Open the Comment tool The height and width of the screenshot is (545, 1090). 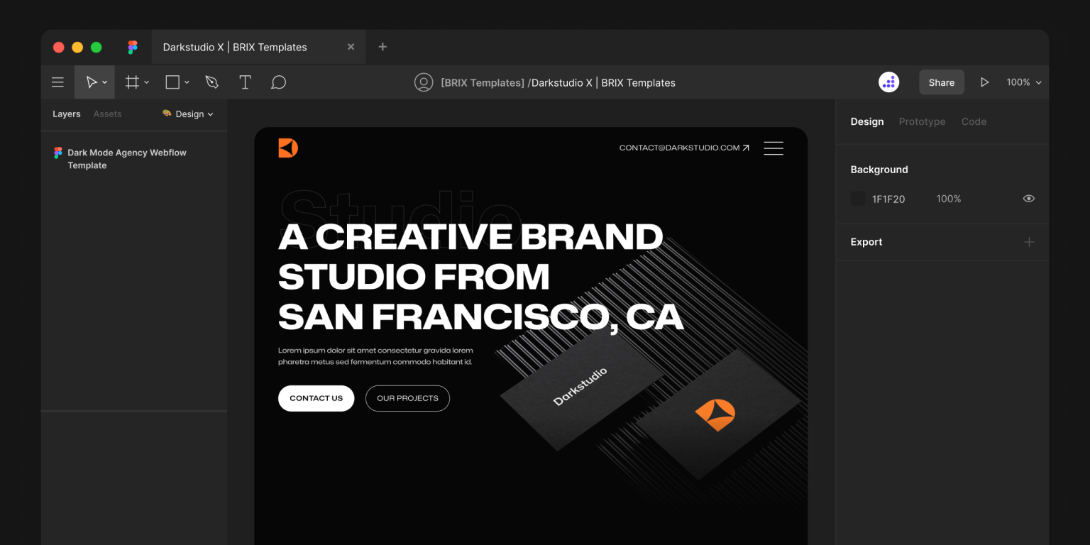(x=278, y=82)
